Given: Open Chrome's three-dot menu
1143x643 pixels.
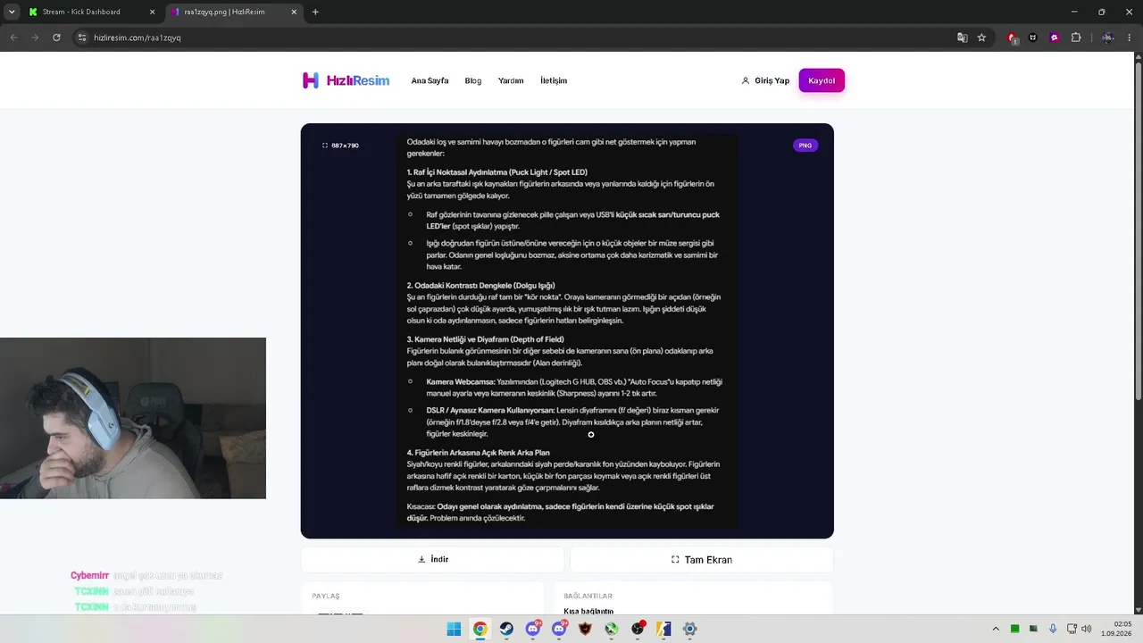Looking at the screenshot, I should pyautogui.click(x=1130, y=38).
